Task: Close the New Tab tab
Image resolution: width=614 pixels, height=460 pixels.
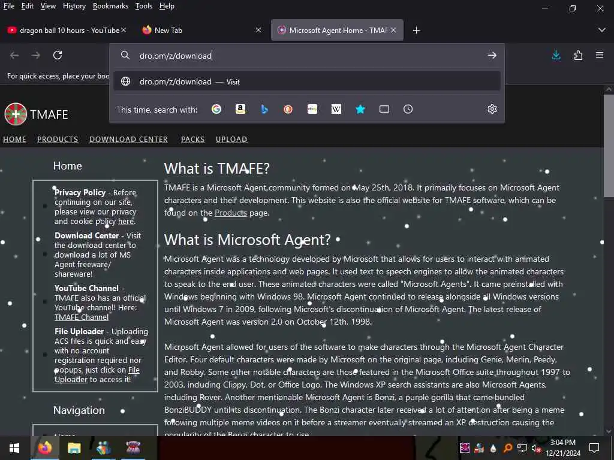Action: tap(258, 30)
